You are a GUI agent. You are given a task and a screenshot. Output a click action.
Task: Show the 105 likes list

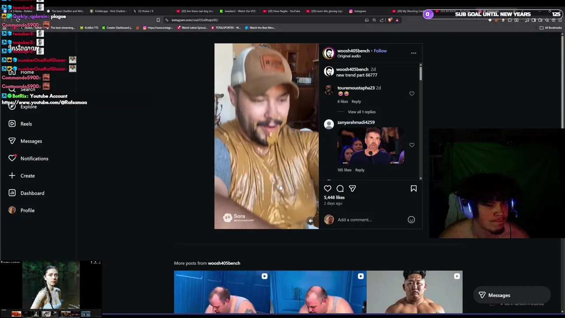(x=344, y=170)
